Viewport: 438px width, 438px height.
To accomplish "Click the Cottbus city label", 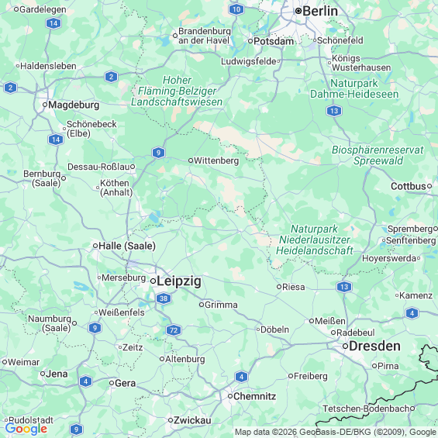I will [409, 186].
